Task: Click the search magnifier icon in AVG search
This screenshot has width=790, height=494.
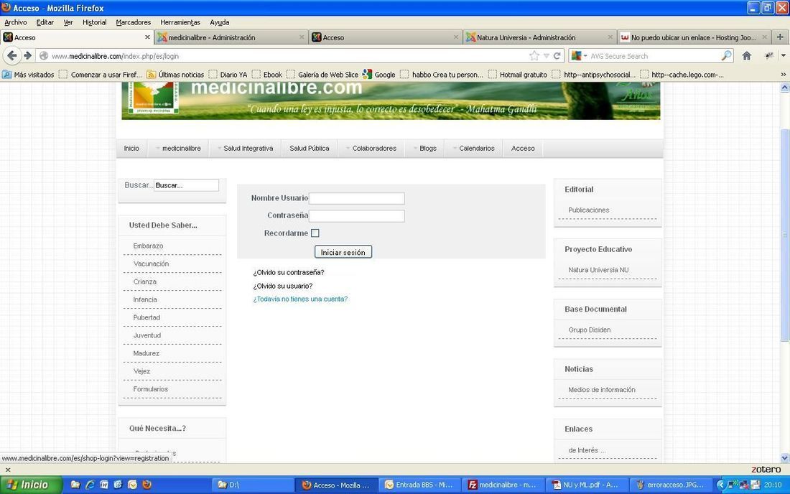Action: click(x=726, y=55)
